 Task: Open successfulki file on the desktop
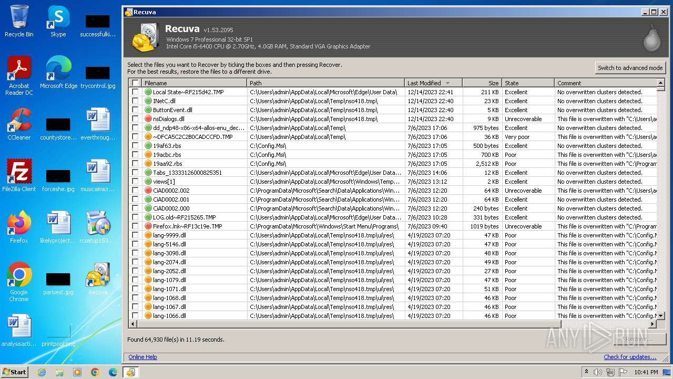(x=98, y=25)
